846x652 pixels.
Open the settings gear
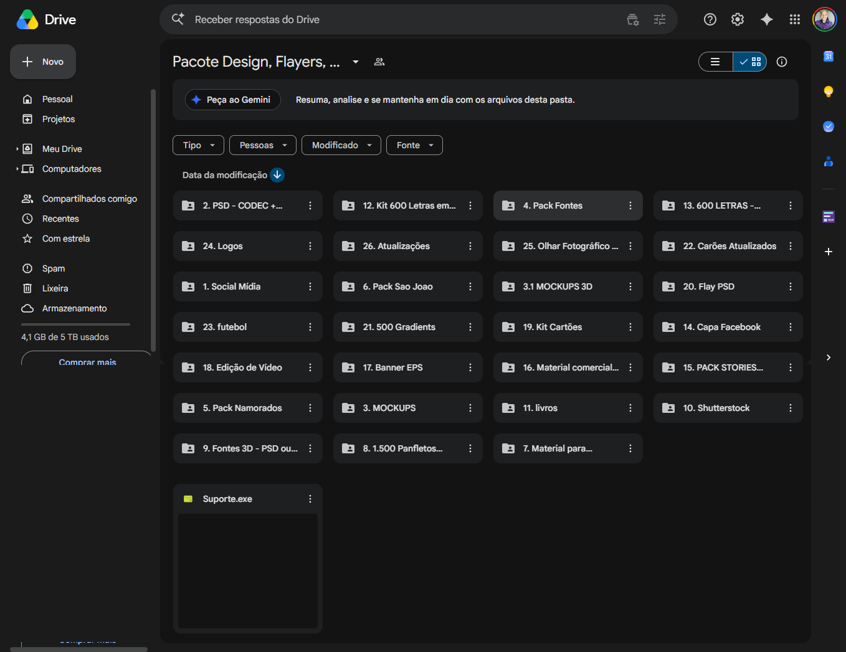pos(738,19)
